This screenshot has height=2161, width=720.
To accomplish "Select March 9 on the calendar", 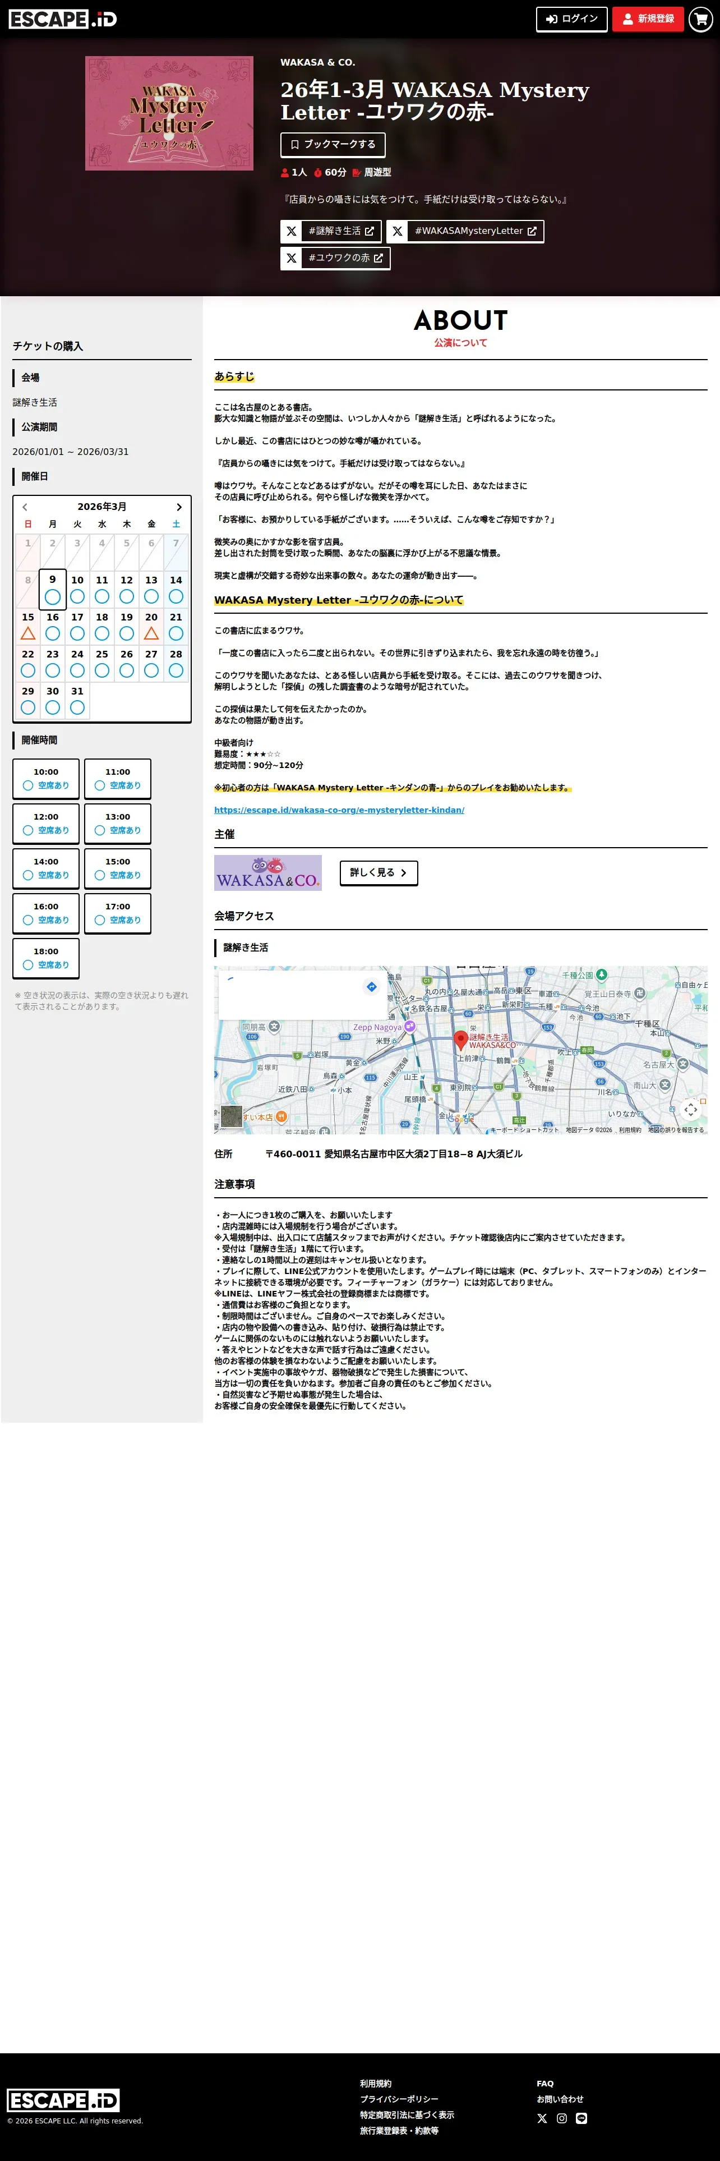I will click(53, 590).
